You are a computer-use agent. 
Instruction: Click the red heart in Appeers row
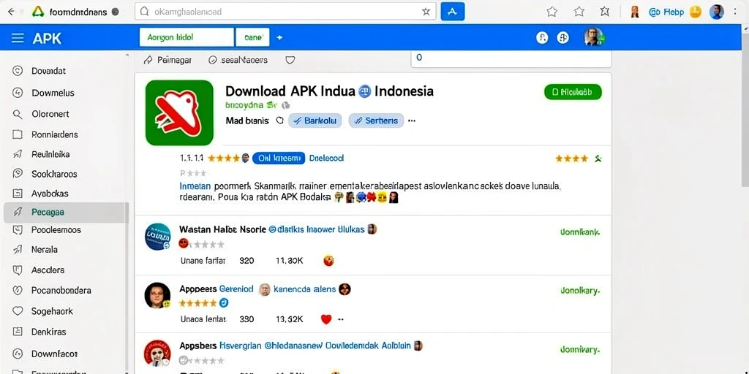click(x=326, y=319)
